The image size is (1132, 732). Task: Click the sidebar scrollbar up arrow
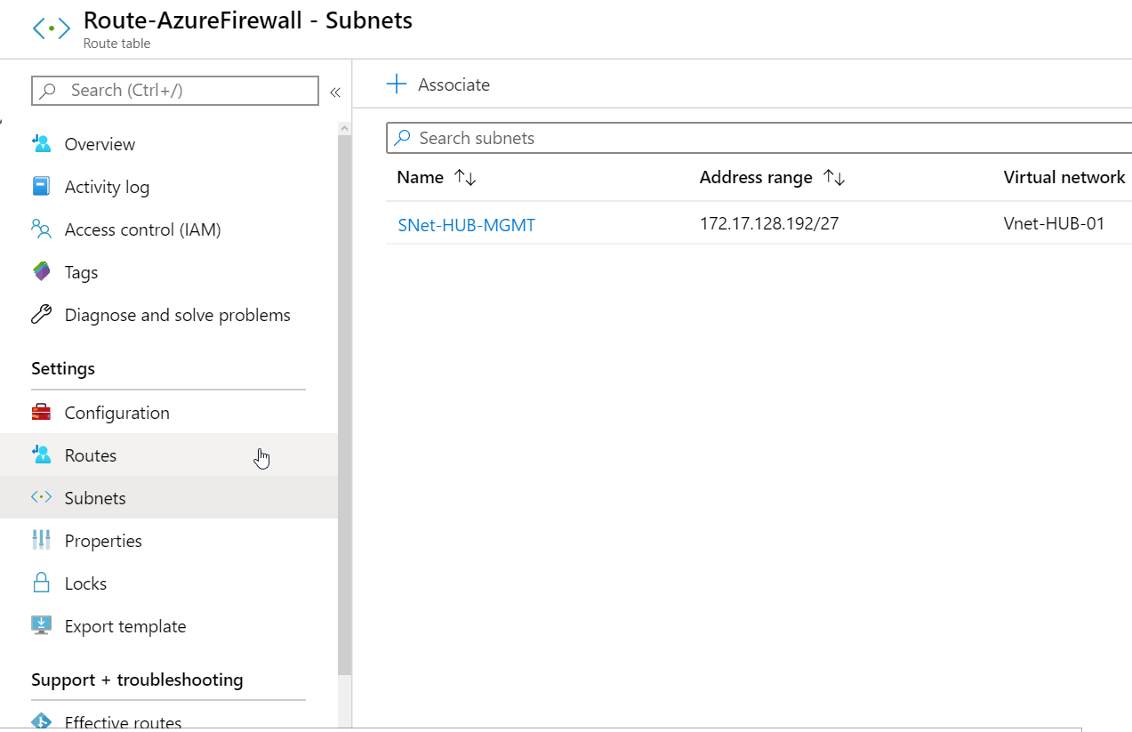click(x=345, y=129)
